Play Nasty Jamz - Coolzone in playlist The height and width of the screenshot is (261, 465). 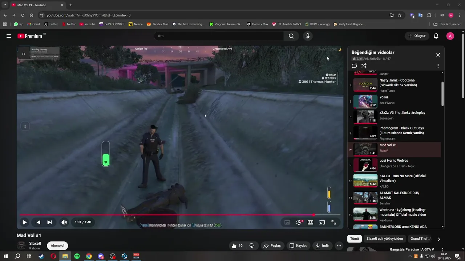click(395, 85)
